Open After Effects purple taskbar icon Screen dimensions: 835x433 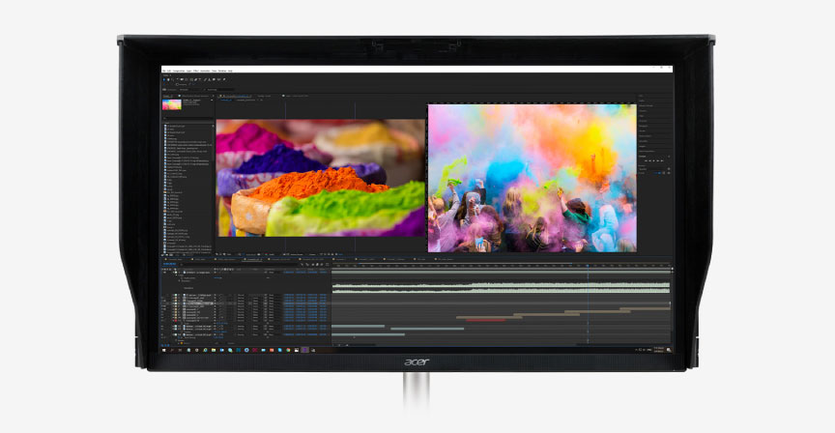[304, 351]
